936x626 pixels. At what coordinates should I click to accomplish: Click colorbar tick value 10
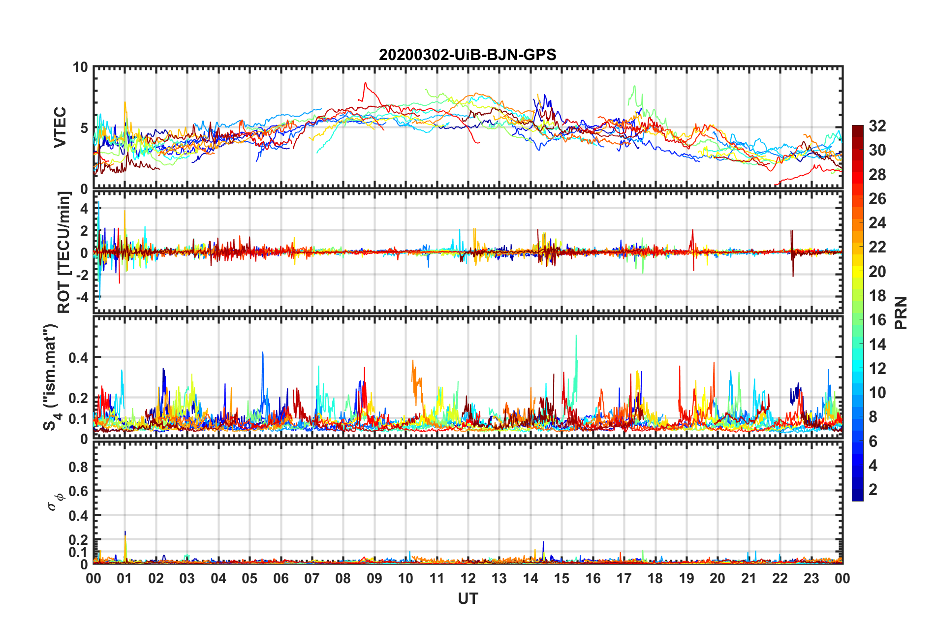(x=877, y=393)
